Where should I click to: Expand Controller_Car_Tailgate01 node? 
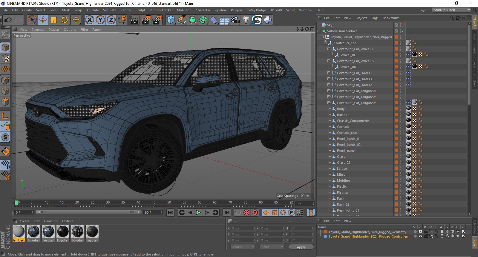329,91
